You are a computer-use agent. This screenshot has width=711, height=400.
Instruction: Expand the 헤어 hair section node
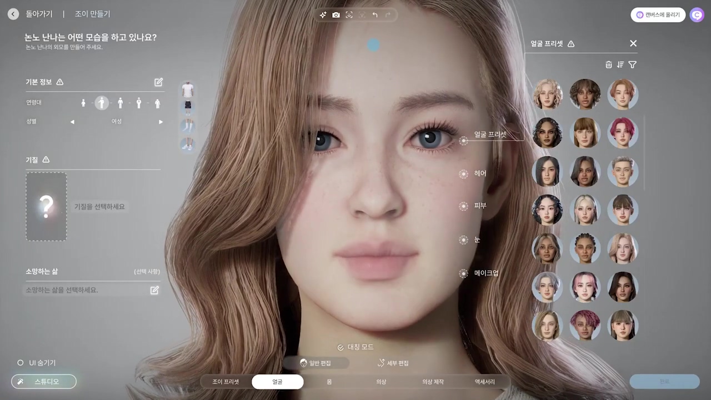[464, 174]
